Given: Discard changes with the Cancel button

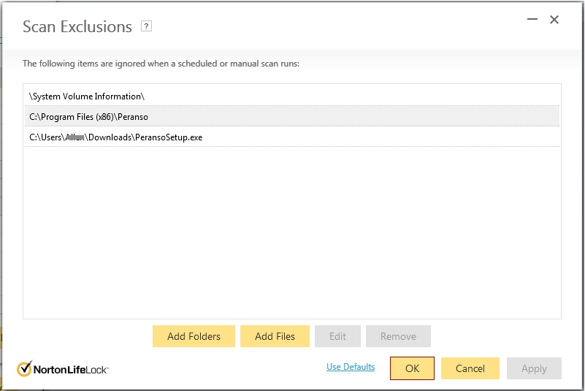Looking at the screenshot, I should click(x=470, y=368).
